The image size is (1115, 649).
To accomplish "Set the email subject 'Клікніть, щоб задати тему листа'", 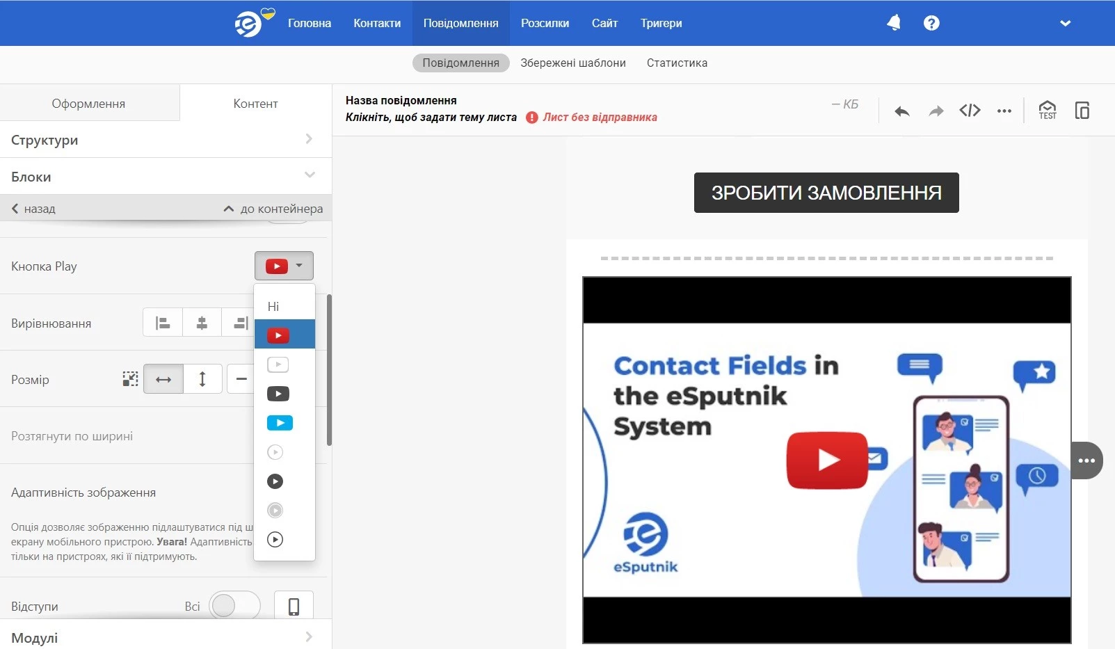I will [431, 117].
